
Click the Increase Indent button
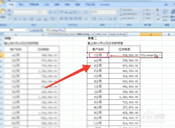point(80,19)
